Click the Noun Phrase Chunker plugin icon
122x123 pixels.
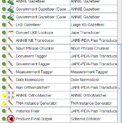(10, 48)
